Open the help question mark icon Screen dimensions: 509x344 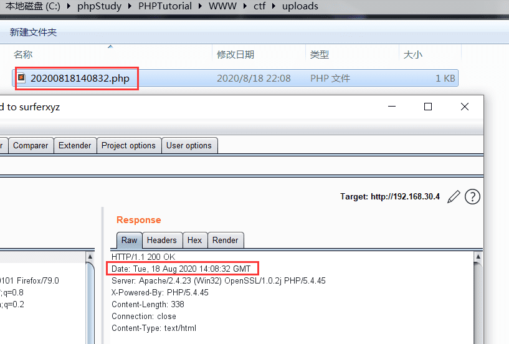tap(472, 197)
